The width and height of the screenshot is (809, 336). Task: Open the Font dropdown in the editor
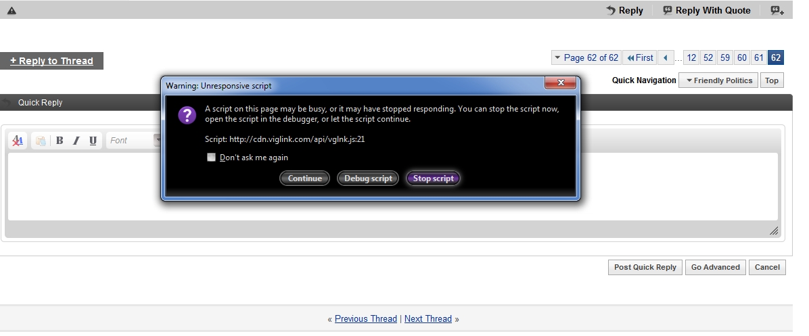[132, 141]
